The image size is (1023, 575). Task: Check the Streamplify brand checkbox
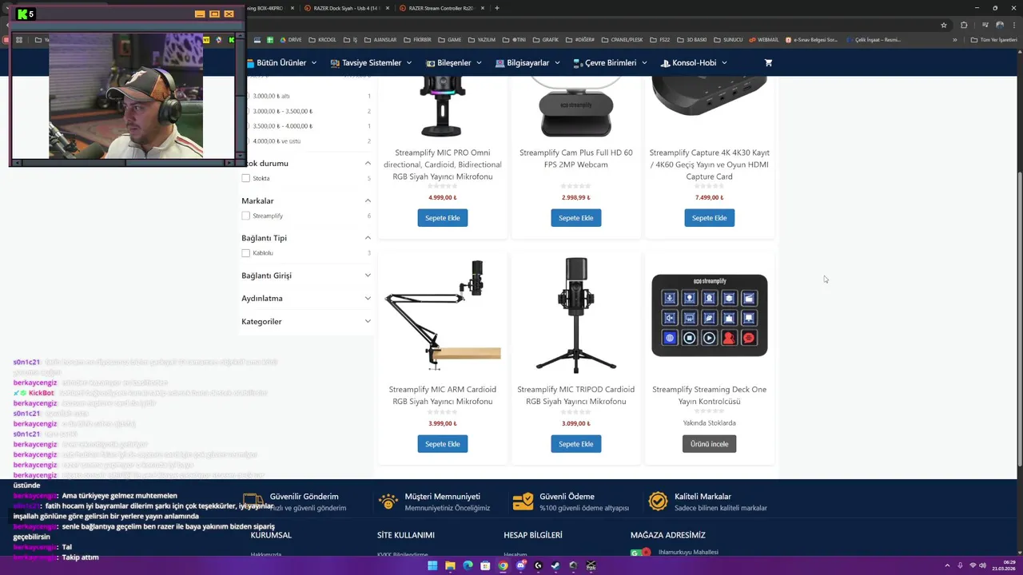[245, 216]
